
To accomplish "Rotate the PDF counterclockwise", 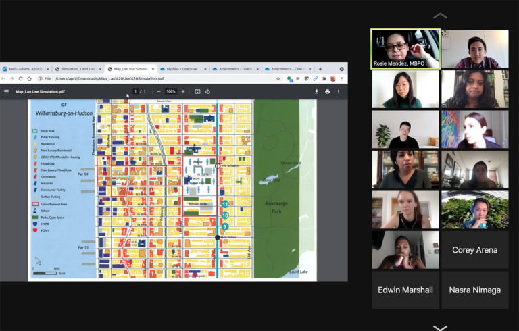I will [207, 91].
